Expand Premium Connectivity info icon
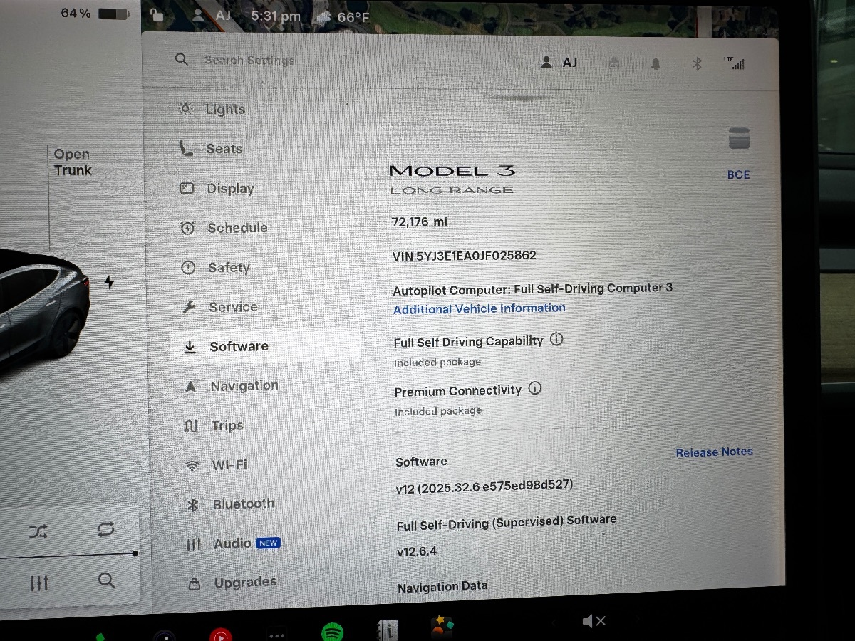This screenshot has width=855, height=641. 535,389
